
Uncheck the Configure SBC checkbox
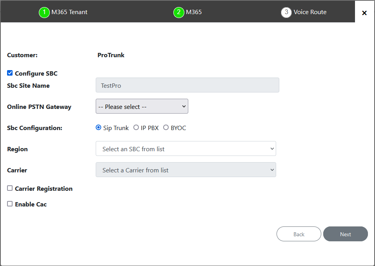(x=9, y=72)
